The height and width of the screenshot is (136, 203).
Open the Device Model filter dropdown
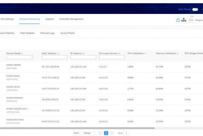click(x=19, y=57)
